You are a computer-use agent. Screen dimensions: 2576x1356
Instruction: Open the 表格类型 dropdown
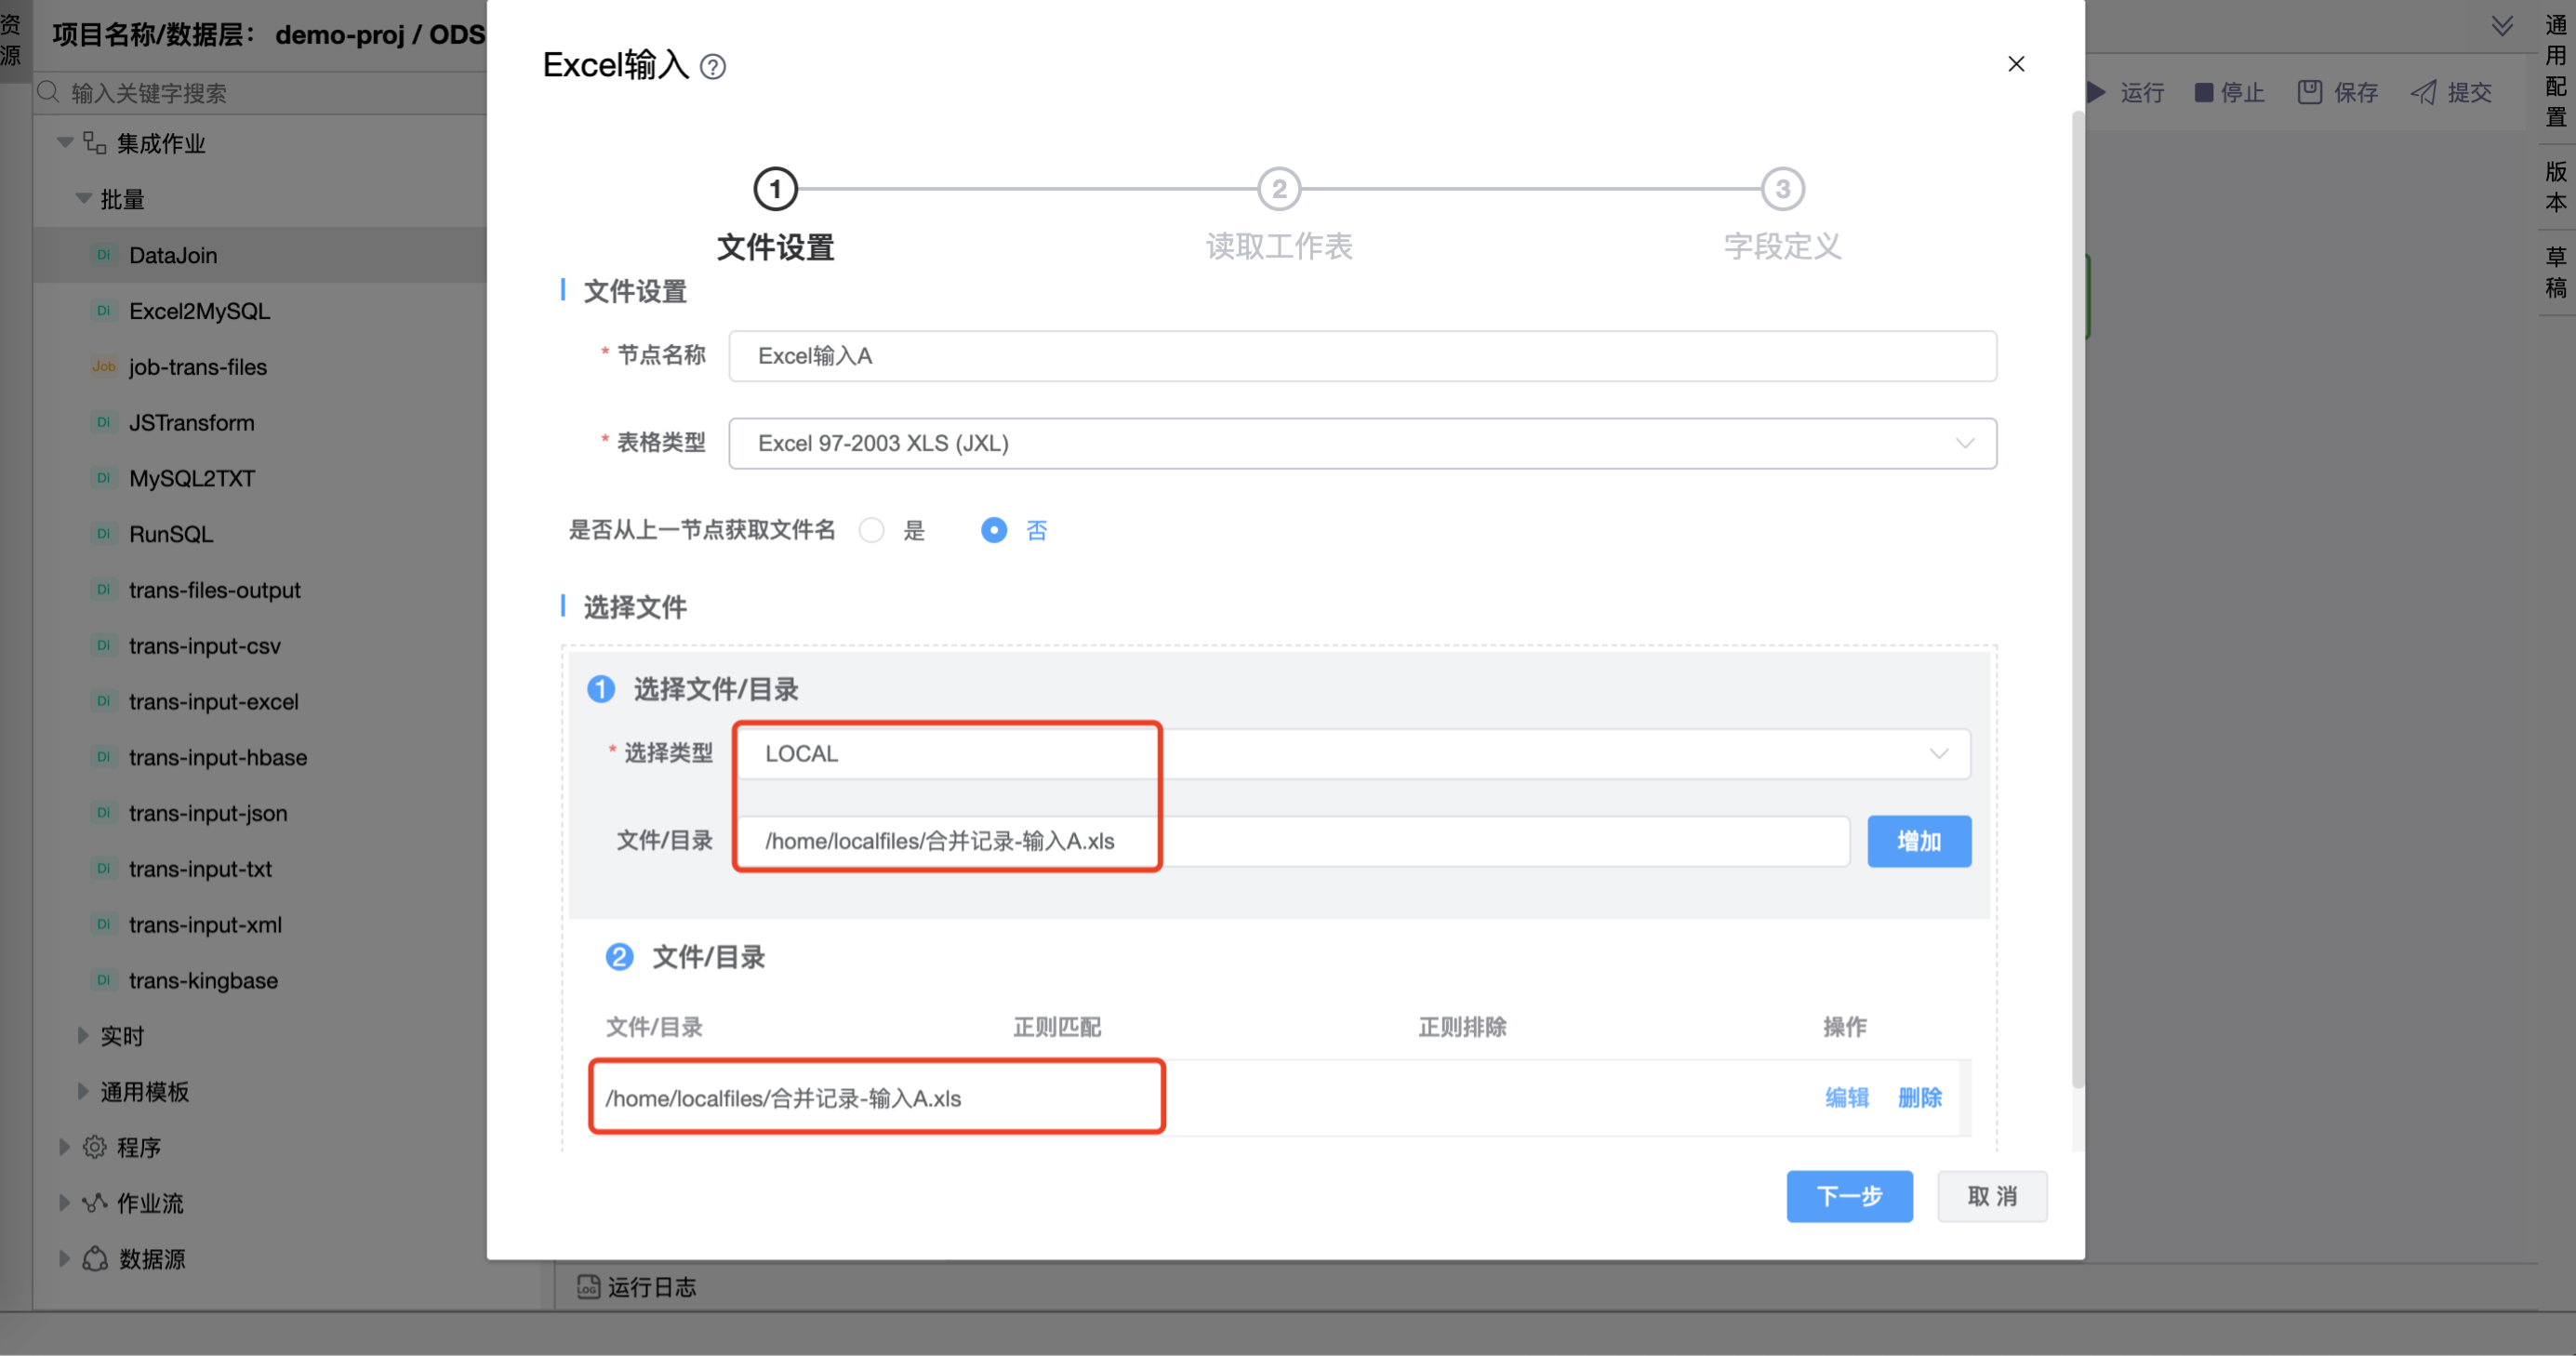1362,443
